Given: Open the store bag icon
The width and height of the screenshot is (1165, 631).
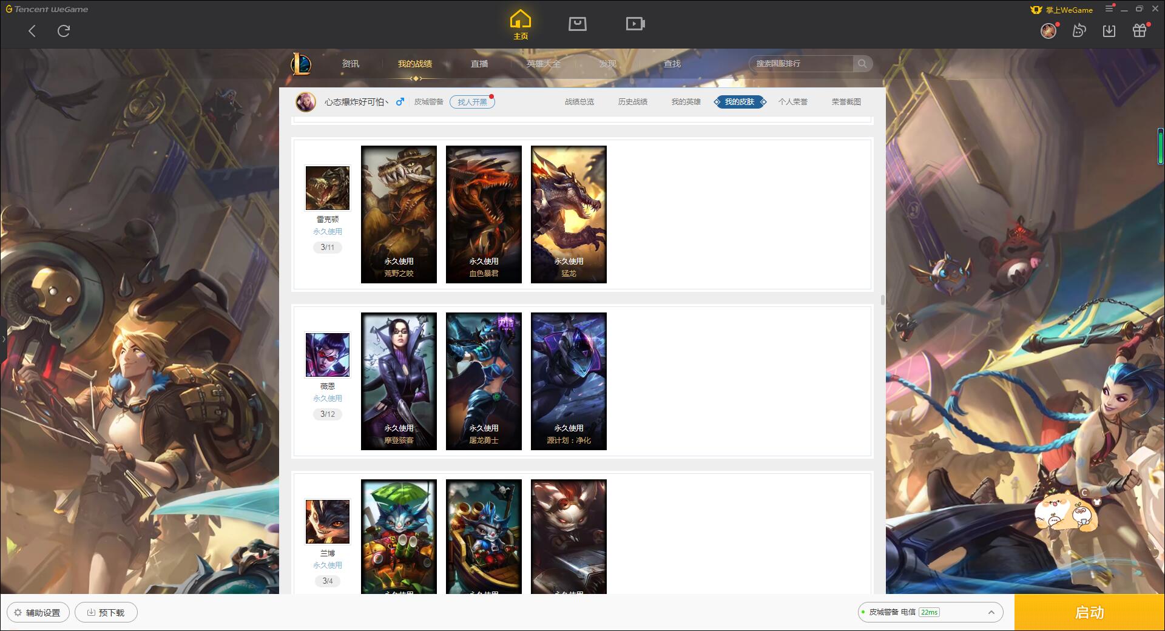Looking at the screenshot, I should point(577,24).
